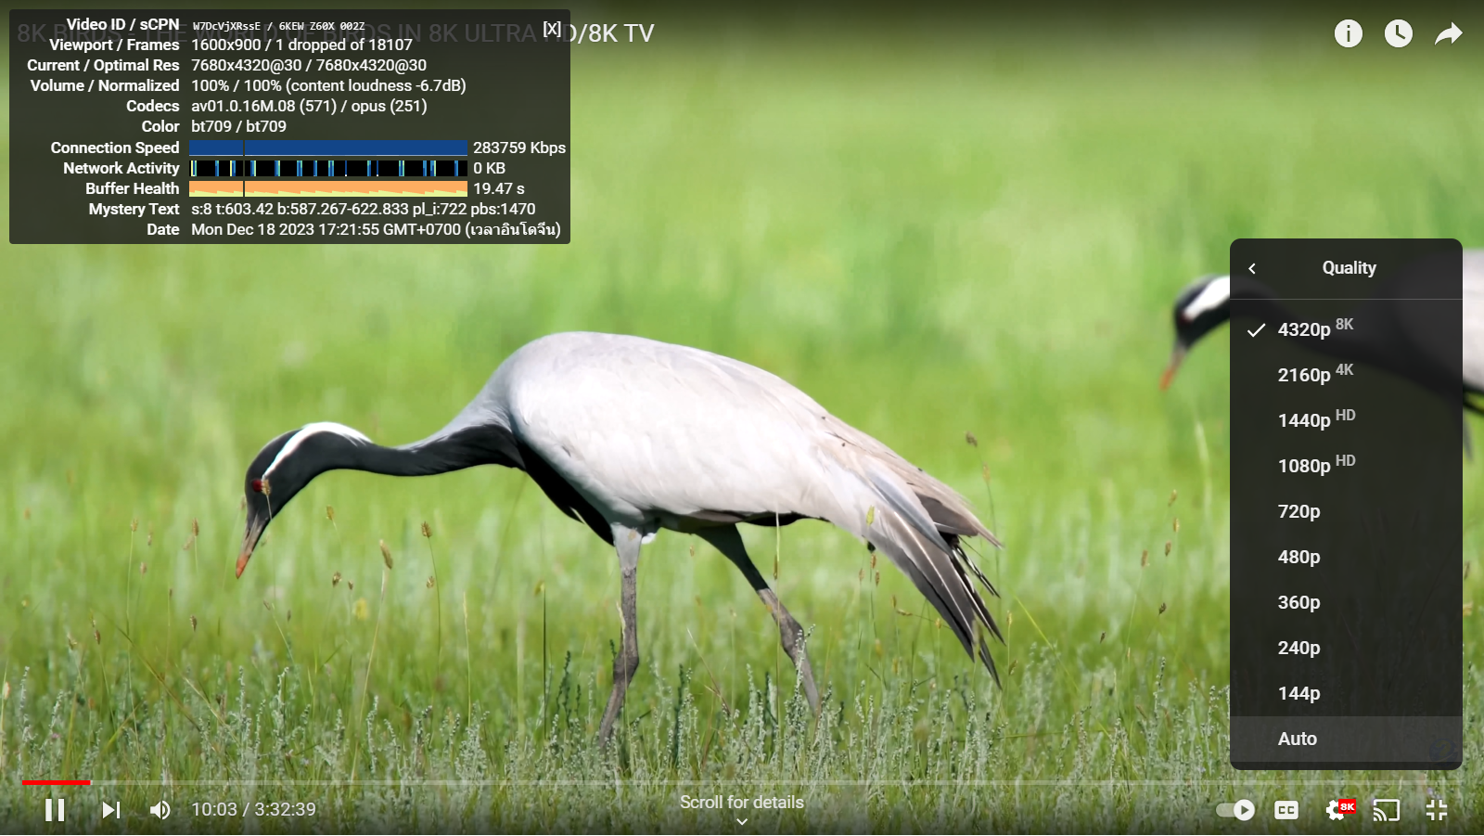Toggle the autoplay switch
Image resolution: width=1484 pixels, height=836 pixels.
pos(1235,810)
